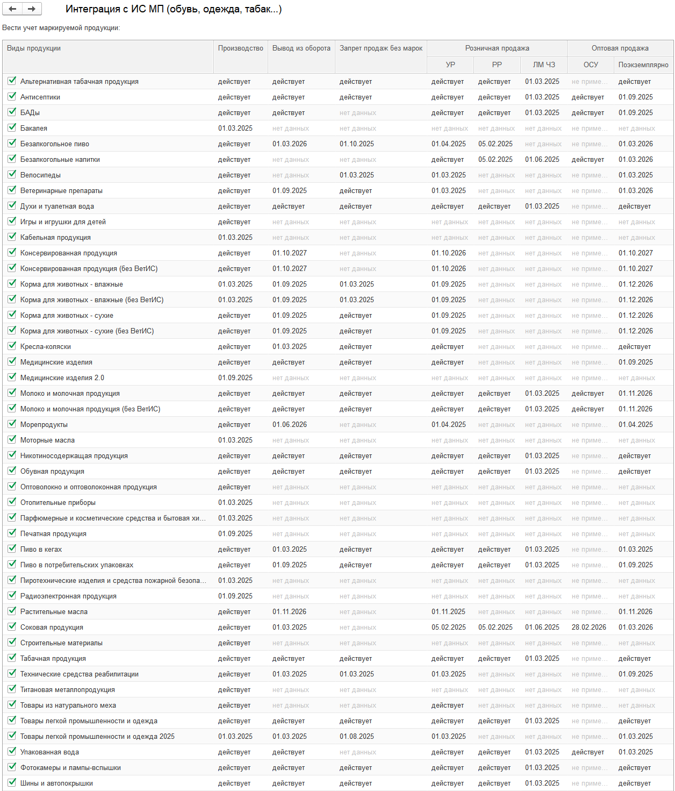This screenshot has width=675, height=791.
Task: Toggle the БАДы checkbox
Action: point(12,112)
